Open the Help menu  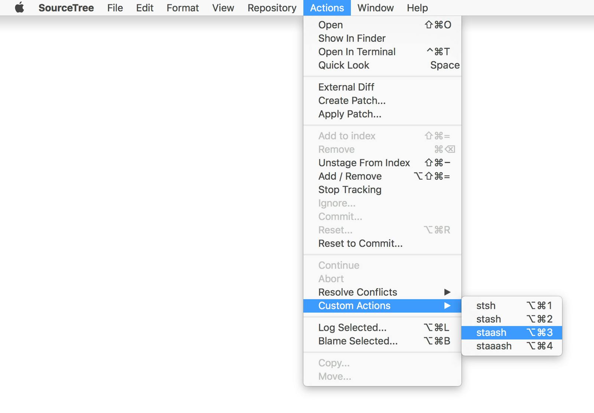(x=417, y=8)
